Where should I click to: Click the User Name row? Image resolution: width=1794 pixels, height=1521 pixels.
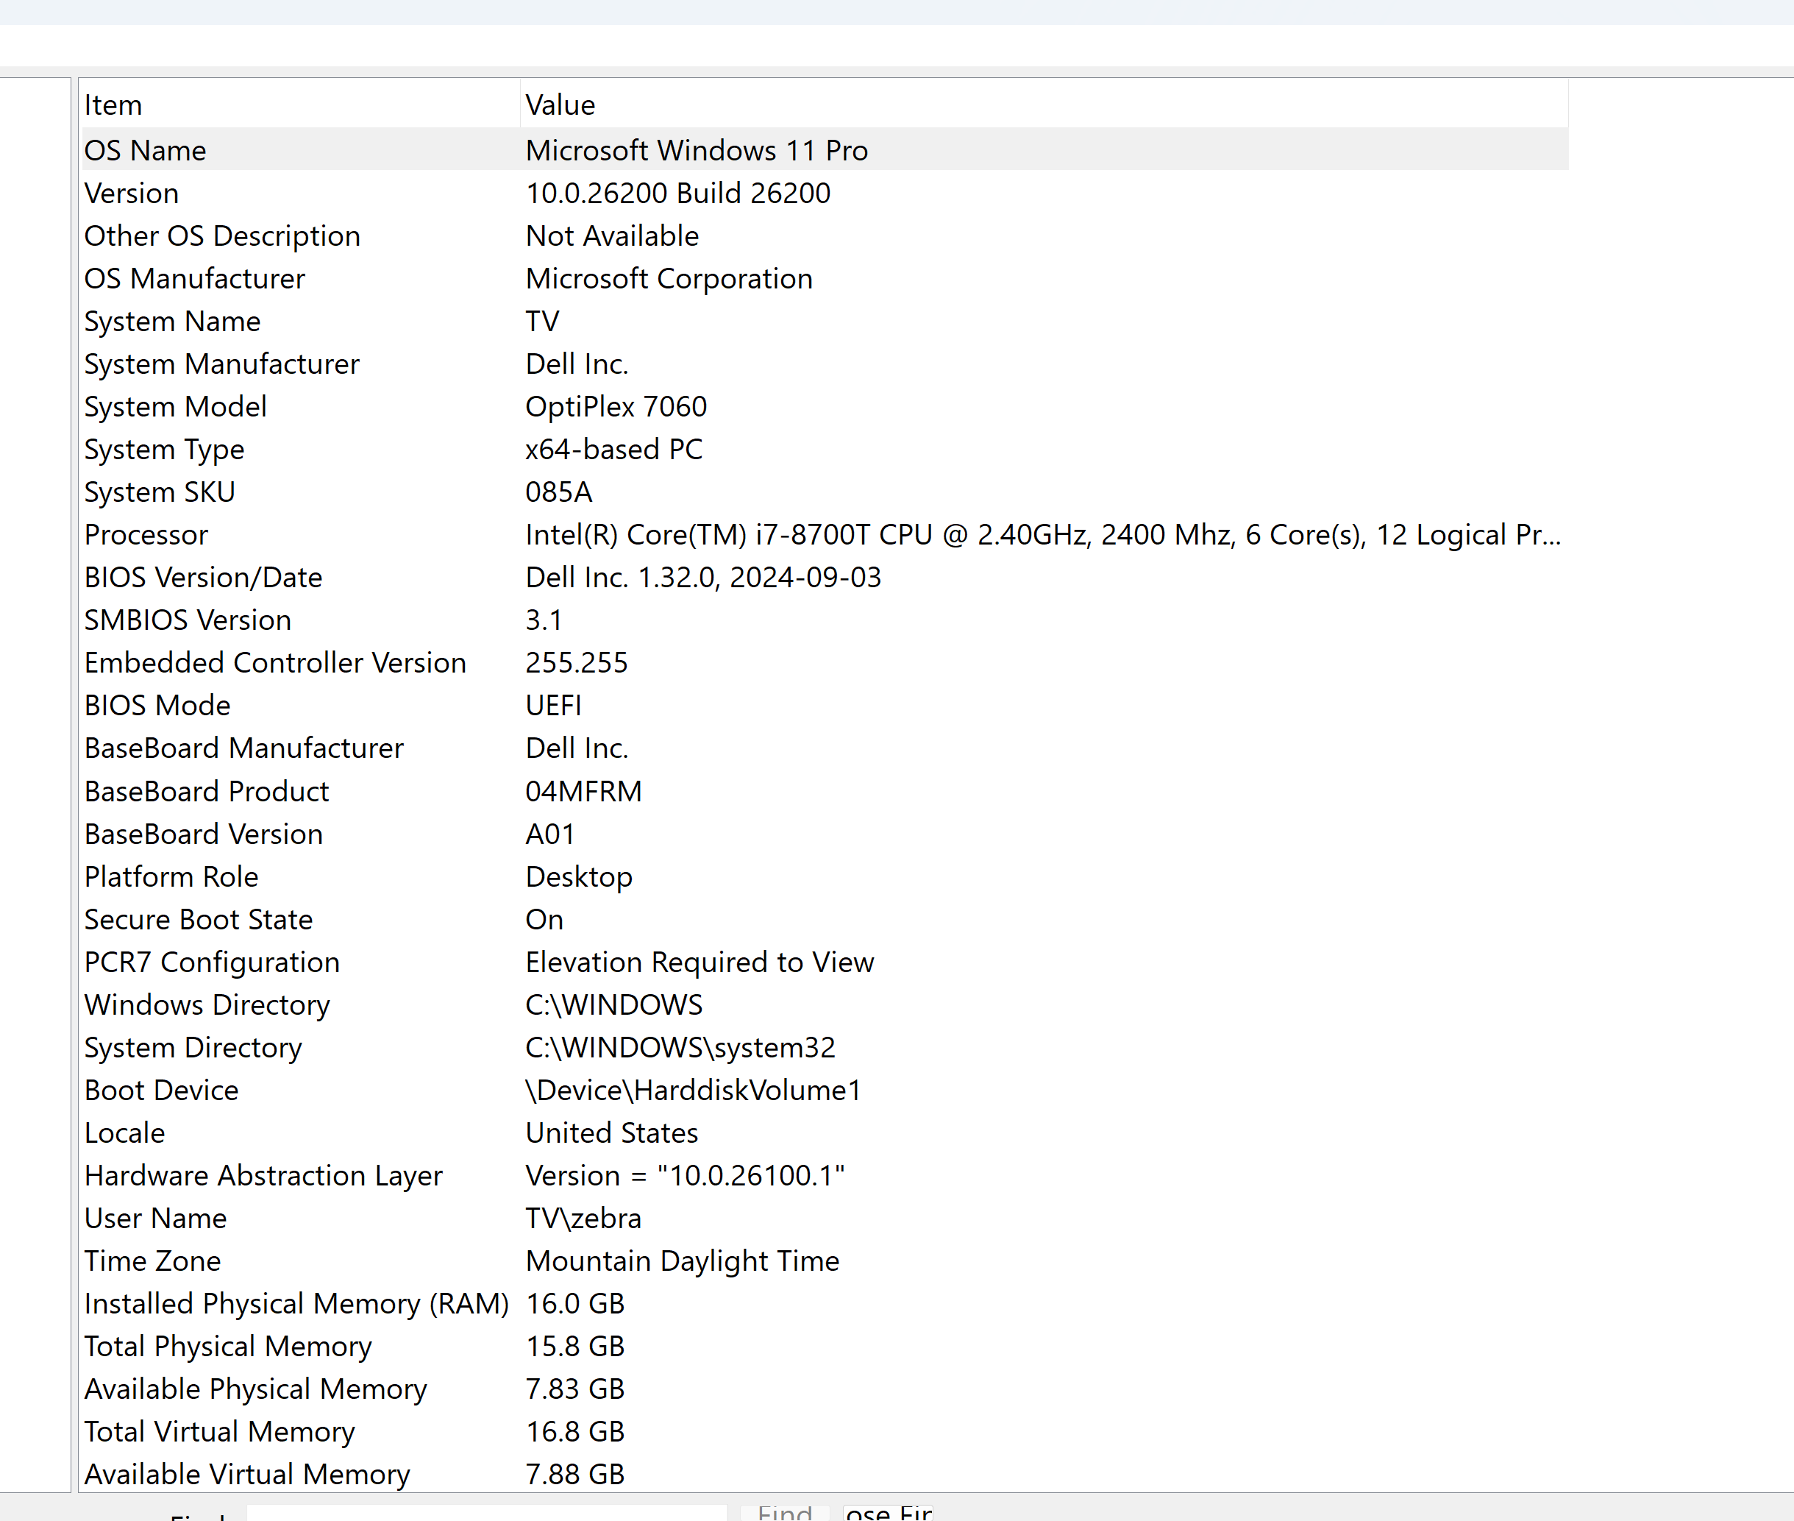tap(825, 1218)
